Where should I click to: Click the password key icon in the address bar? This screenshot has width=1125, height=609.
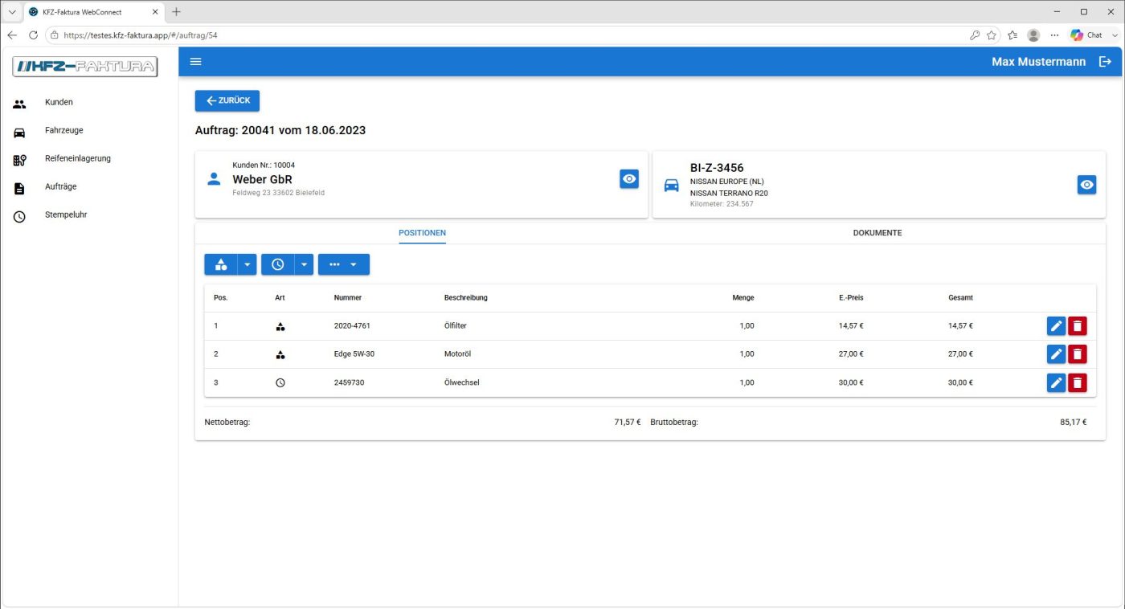point(975,35)
